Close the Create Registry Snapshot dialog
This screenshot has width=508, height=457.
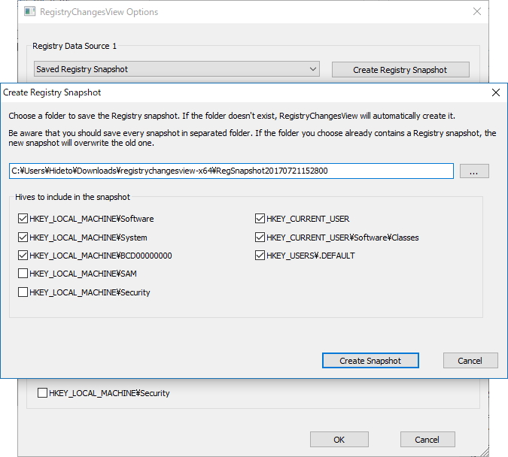[x=496, y=92]
